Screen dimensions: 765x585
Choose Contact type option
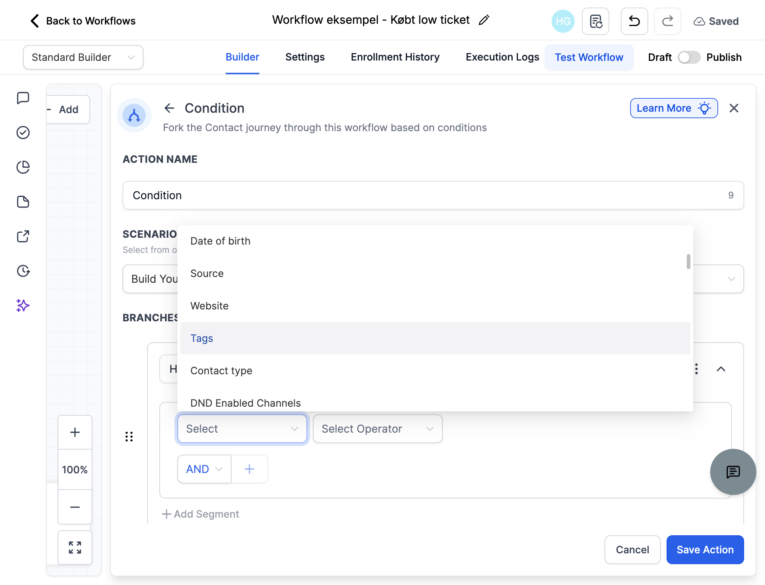[435, 371]
